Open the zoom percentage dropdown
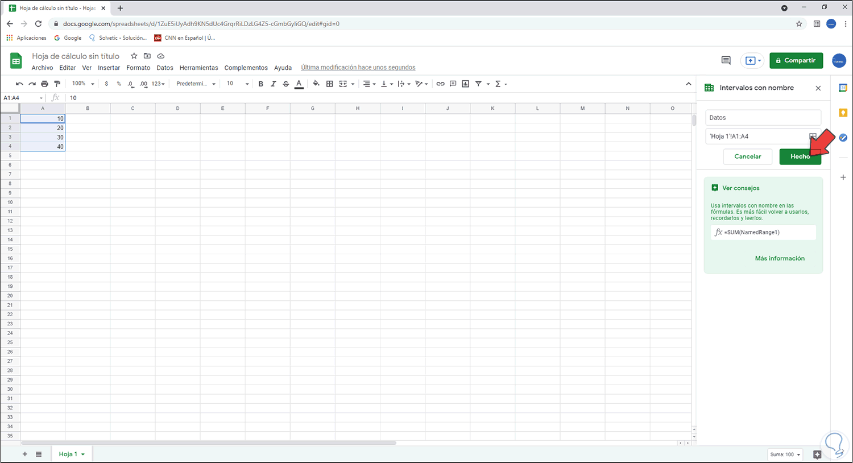The width and height of the screenshot is (853, 463). coord(82,84)
